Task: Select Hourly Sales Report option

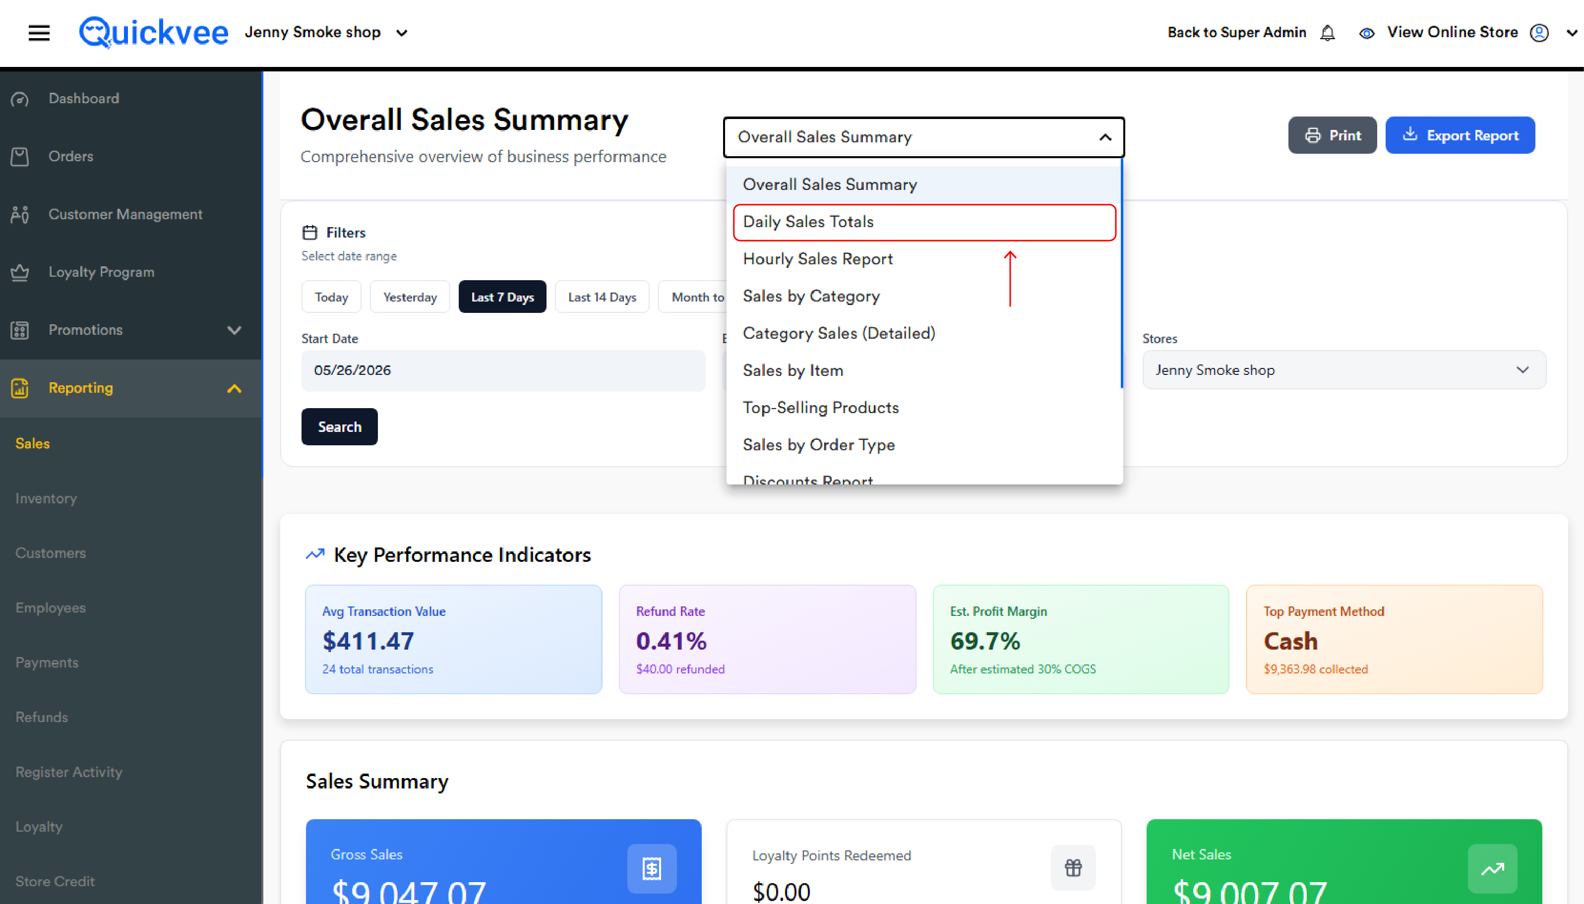Action: pyautogui.click(x=924, y=259)
